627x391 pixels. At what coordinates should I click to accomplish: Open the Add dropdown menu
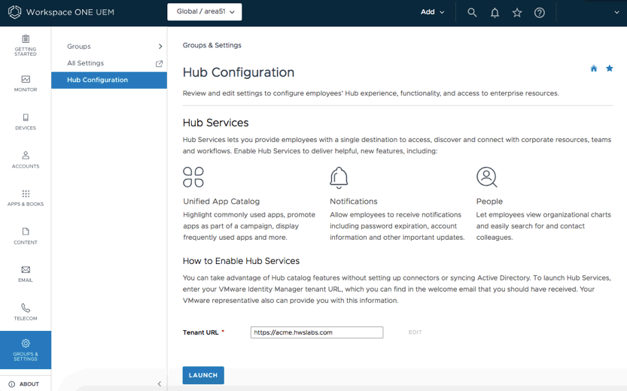[432, 12]
